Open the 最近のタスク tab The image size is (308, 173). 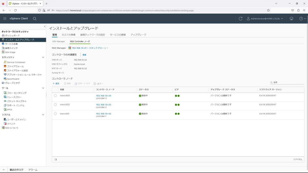click(x=16, y=170)
